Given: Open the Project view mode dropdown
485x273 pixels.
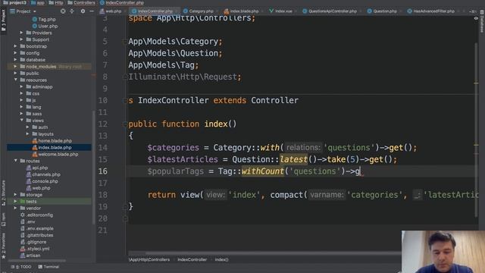Looking at the screenshot, I should (23, 11).
